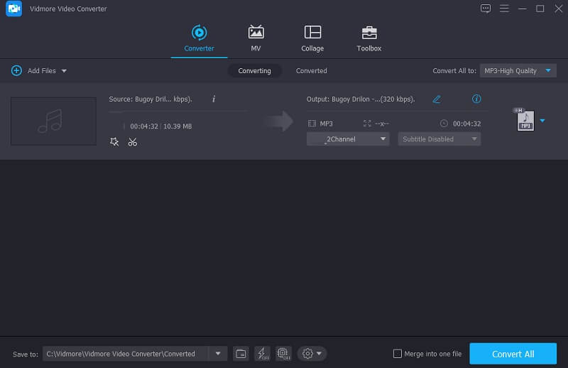Expand the MP3-High Quality format dropdown
The height and width of the screenshot is (368, 568).
tap(518, 71)
